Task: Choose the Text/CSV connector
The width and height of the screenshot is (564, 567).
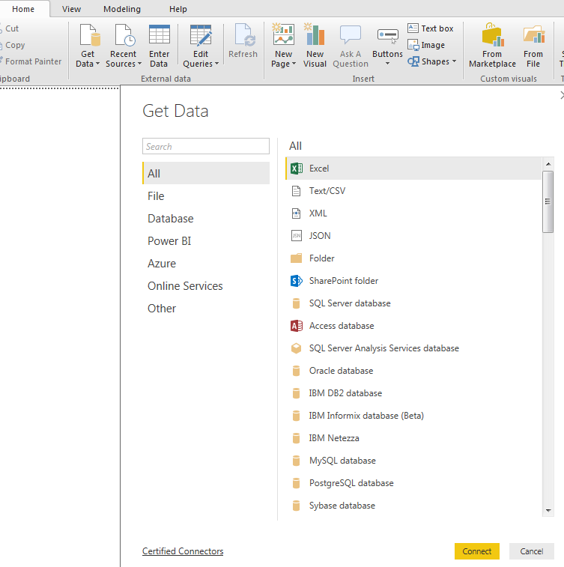Action: (413, 191)
